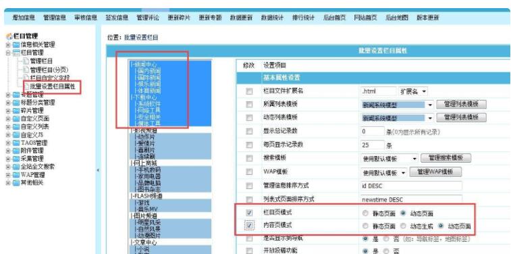
Task: Expand 碎片管理 tree node
Action: (x=8, y=111)
